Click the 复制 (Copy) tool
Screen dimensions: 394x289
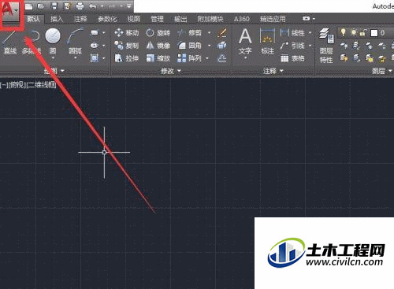coord(127,46)
